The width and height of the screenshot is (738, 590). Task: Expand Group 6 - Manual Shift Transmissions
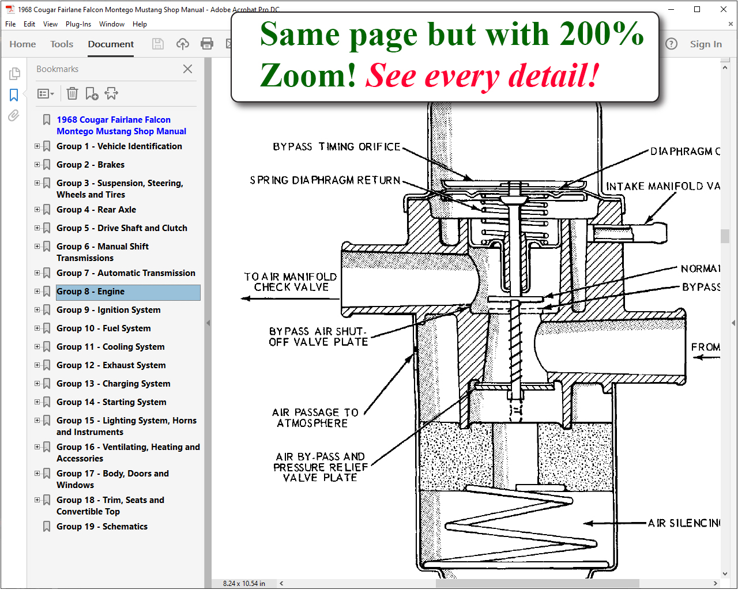37,247
